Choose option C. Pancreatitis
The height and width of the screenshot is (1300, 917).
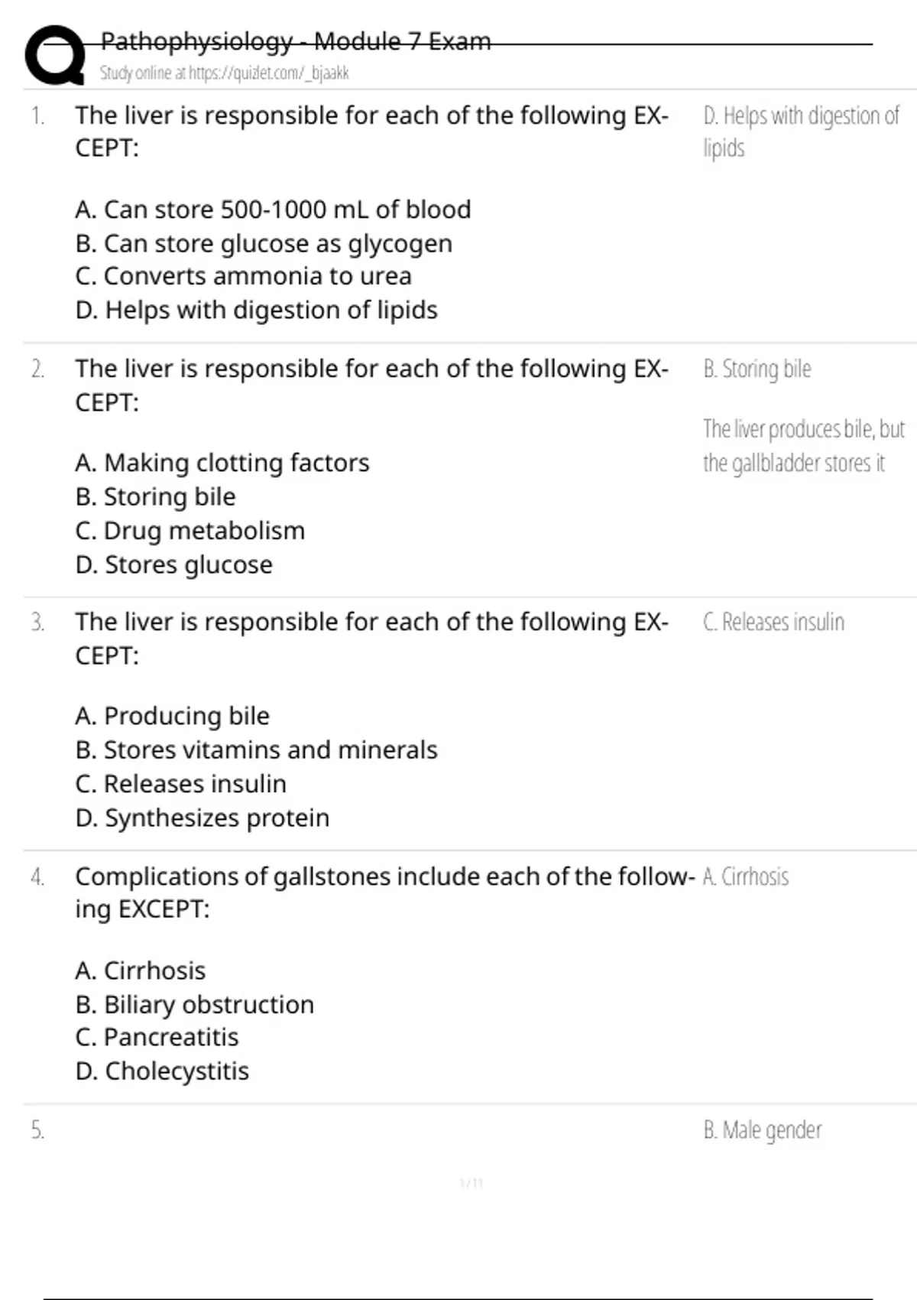coord(157,1038)
